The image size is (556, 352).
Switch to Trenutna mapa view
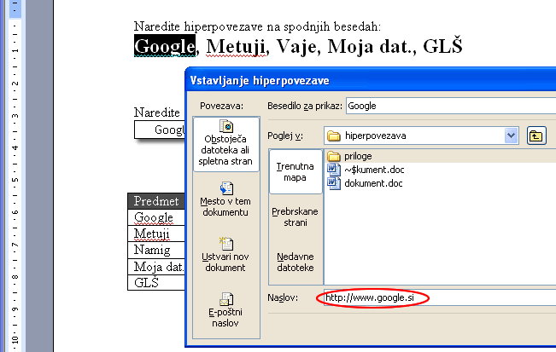pyautogui.click(x=296, y=171)
